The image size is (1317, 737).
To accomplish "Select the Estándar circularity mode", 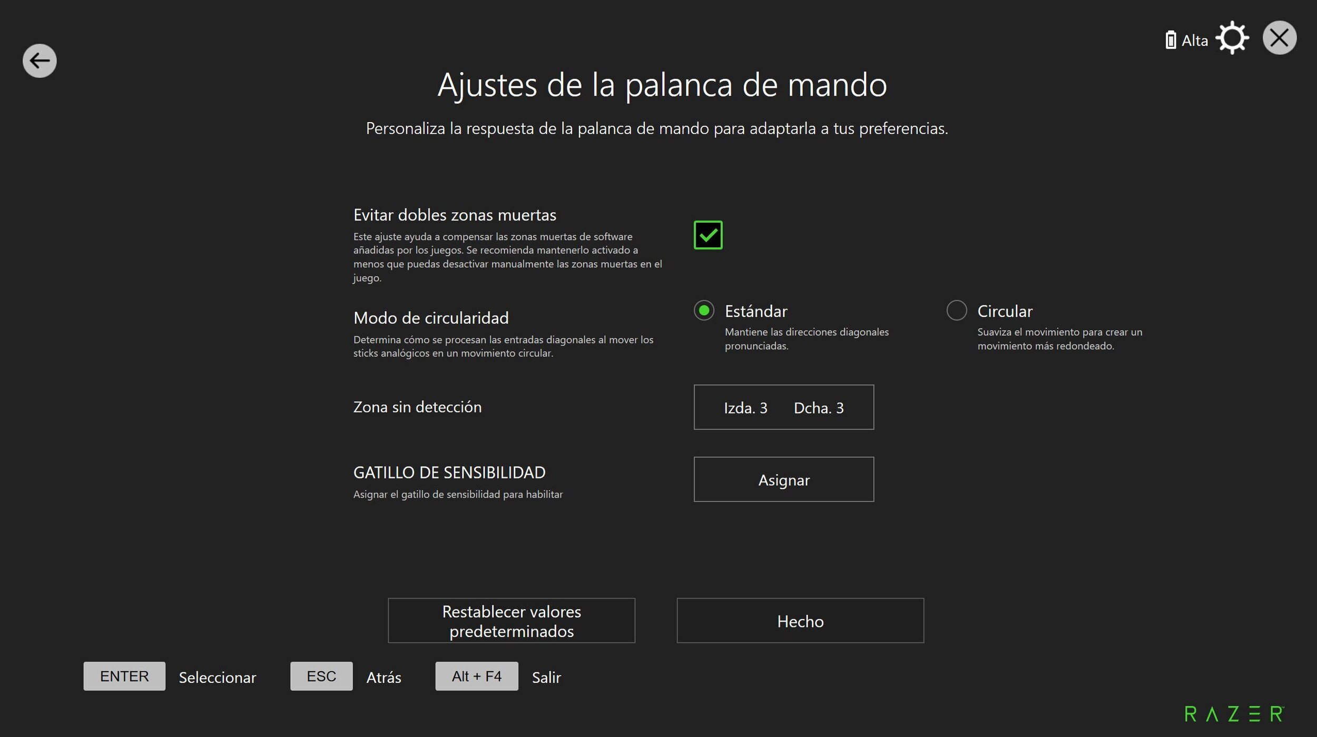I will [704, 311].
